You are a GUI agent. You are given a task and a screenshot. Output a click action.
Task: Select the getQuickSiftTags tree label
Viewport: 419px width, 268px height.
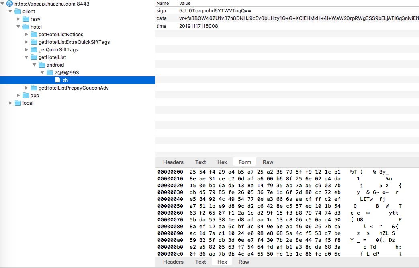click(x=58, y=49)
